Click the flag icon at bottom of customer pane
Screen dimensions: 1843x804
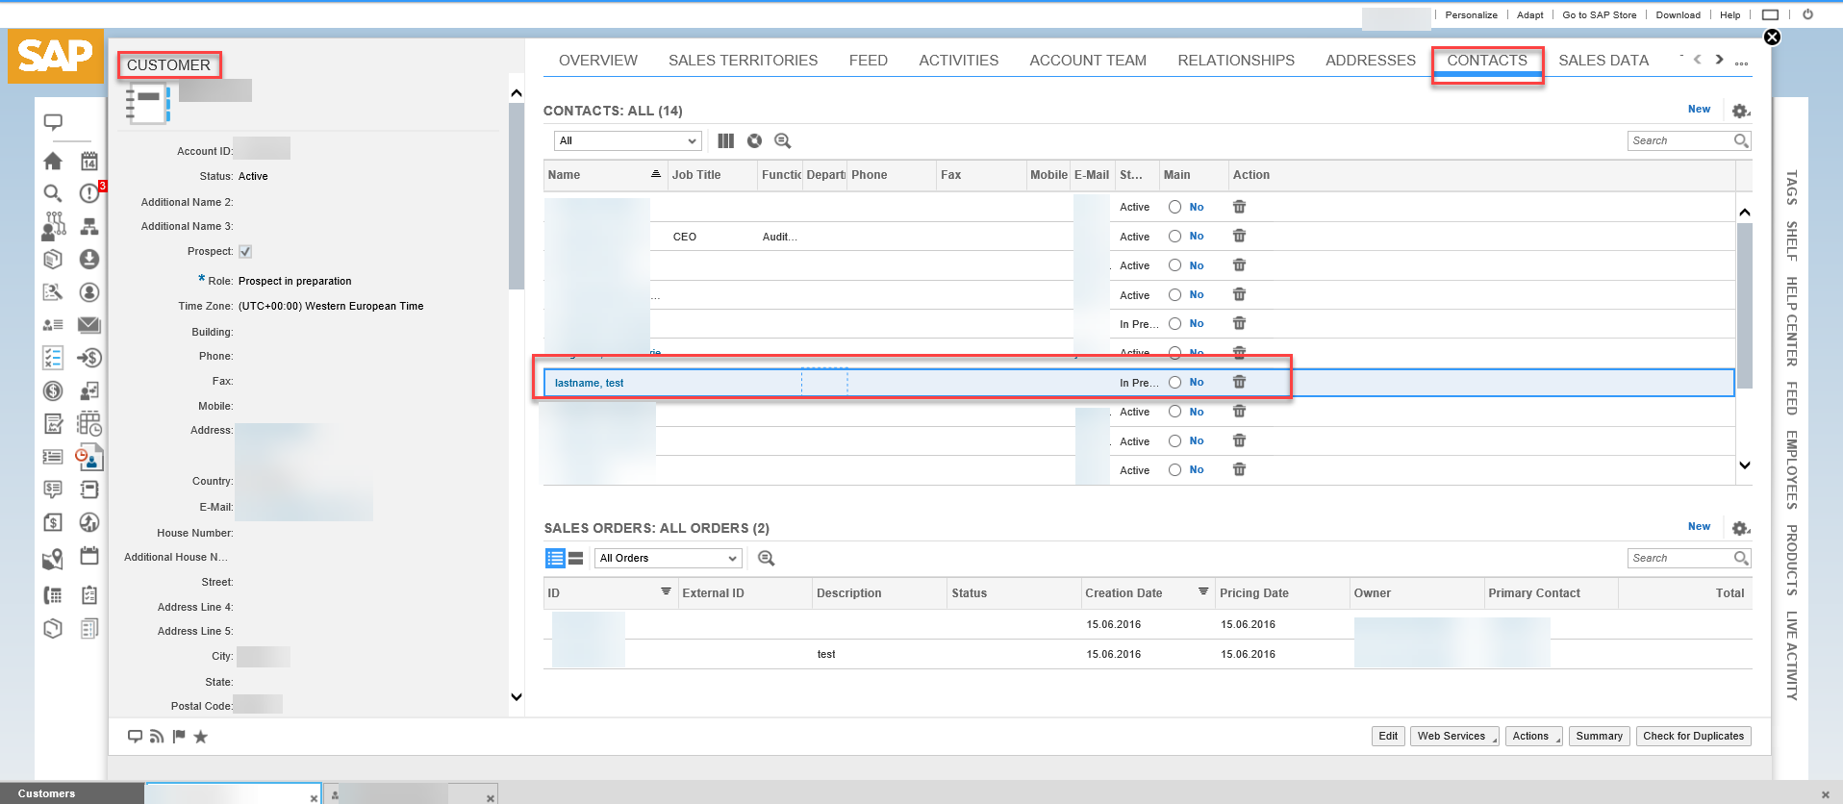pos(179,737)
